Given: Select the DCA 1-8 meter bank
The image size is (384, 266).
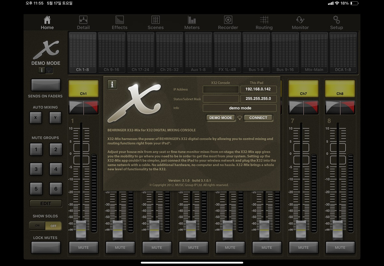Looking at the screenshot, I should 343,53.
